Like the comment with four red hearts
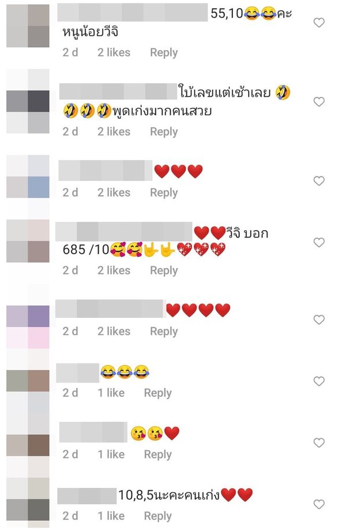 [319, 320]
